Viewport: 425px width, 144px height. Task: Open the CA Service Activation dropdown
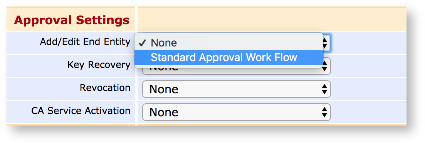(x=236, y=112)
